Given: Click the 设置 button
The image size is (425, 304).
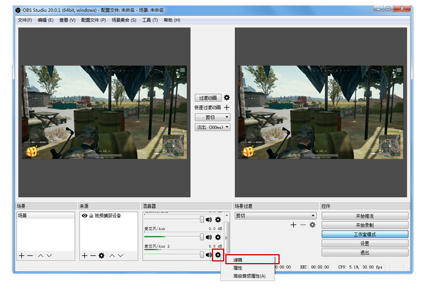Looking at the screenshot, I should point(365,244).
